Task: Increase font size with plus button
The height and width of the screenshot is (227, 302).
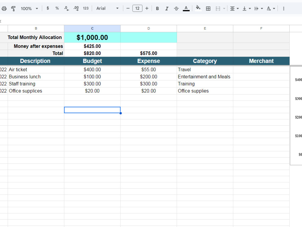Action: point(147,8)
